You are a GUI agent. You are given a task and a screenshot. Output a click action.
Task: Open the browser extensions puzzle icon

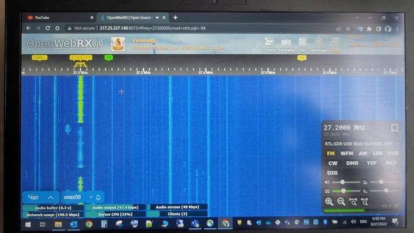(369, 28)
